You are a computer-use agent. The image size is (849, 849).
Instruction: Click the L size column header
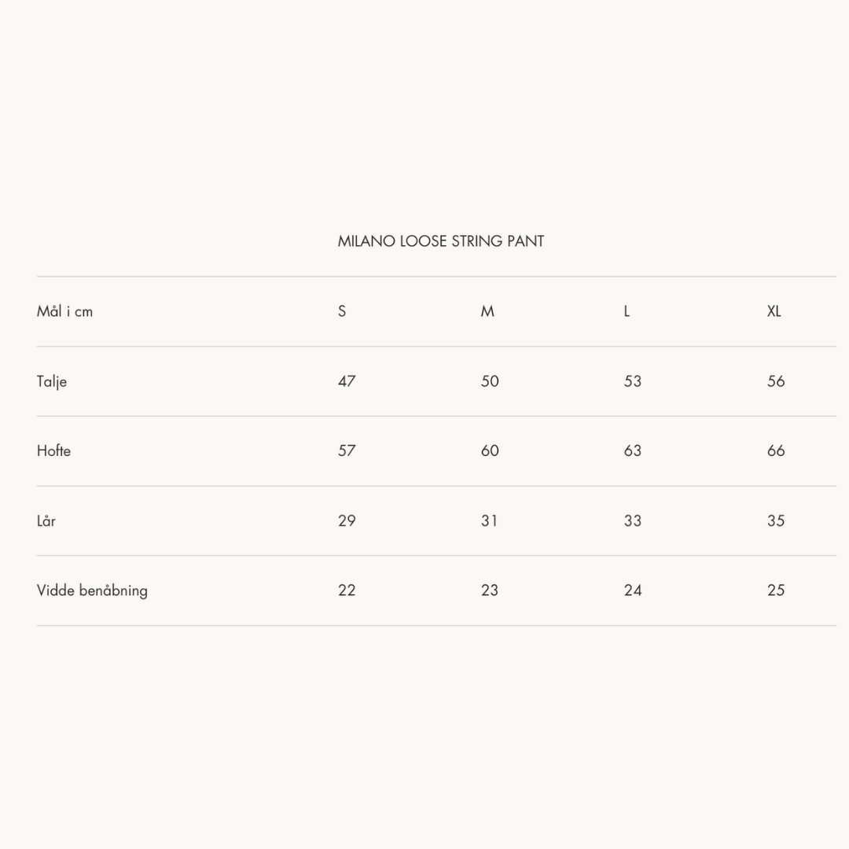(627, 311)
